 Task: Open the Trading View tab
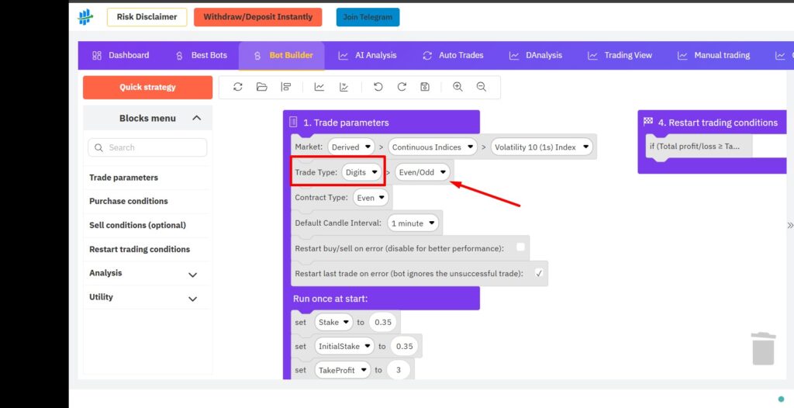tap(620, 55)
